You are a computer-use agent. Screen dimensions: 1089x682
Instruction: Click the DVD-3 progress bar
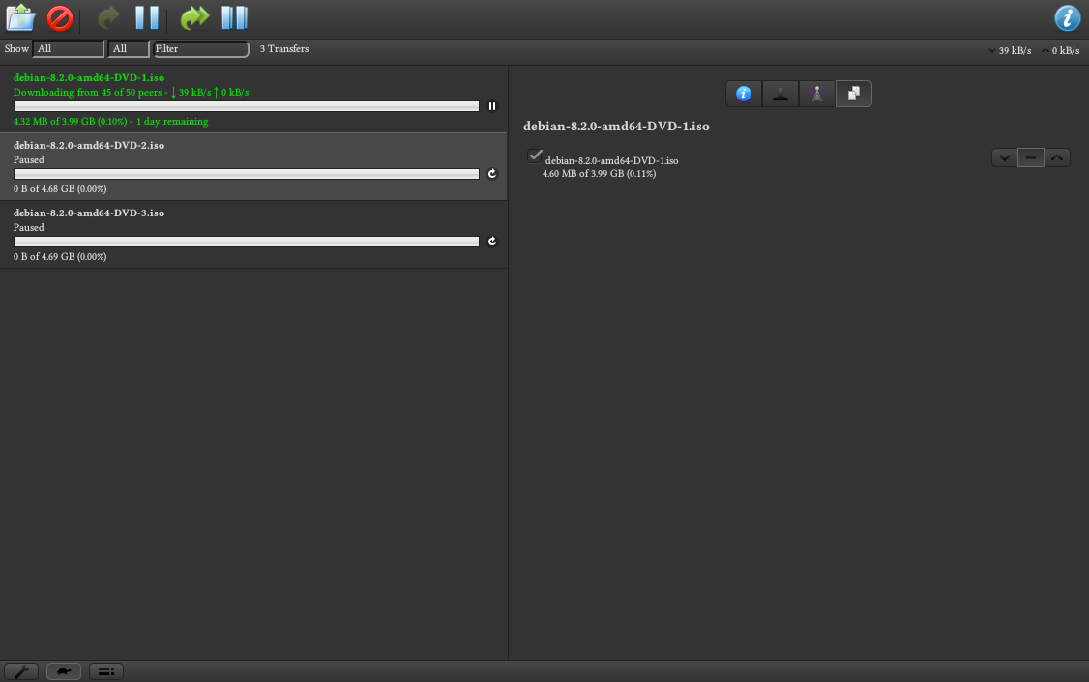tap(247, 242)
